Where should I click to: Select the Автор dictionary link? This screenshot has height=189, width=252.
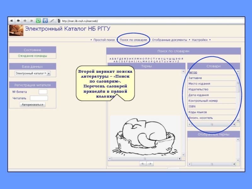tap(193, 72)
